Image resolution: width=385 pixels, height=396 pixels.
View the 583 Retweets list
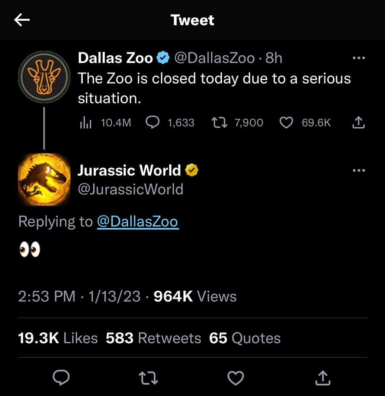[x=153, y=338]
